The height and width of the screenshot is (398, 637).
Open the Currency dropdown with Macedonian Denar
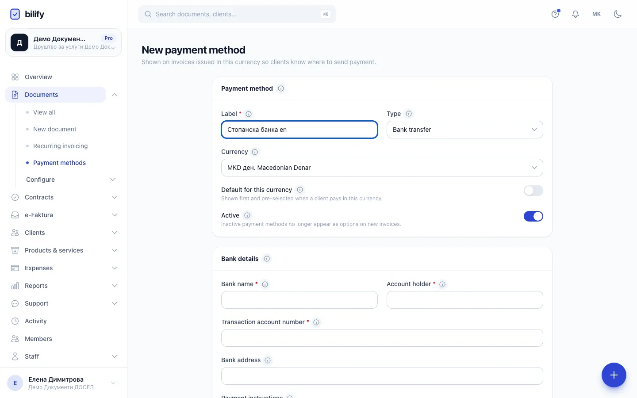(x=382, y=168)
